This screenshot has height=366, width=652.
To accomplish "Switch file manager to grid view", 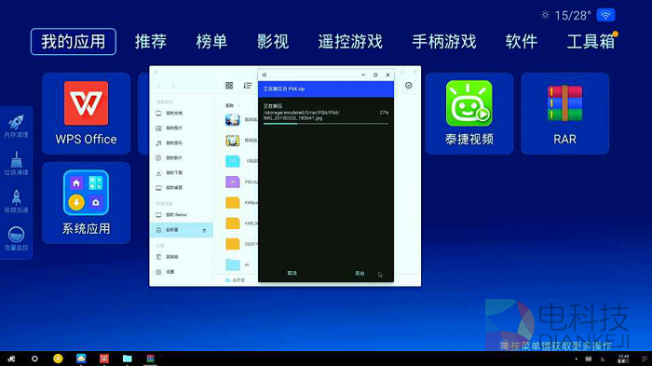I will pyautogui.click(x=229, y=86).
